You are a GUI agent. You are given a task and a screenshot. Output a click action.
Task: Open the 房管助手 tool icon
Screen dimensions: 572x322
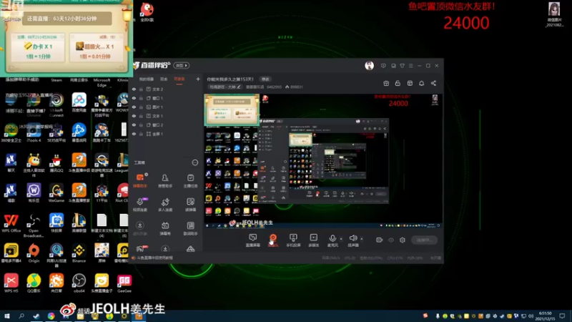(165, 180)
